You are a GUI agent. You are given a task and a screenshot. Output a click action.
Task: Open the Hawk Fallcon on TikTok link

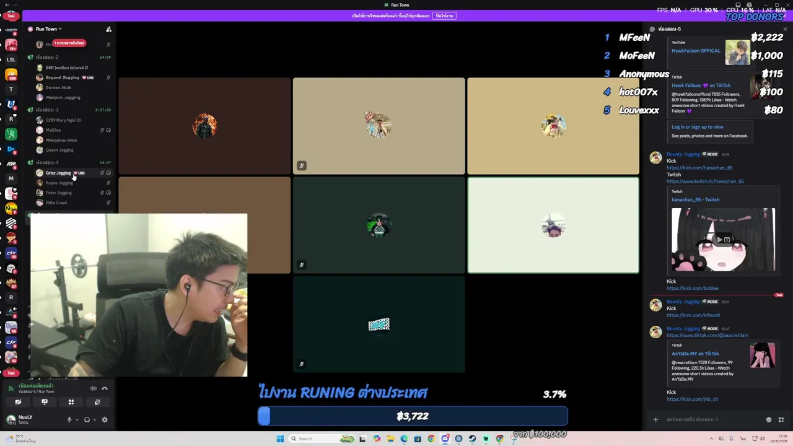(701, 85)
